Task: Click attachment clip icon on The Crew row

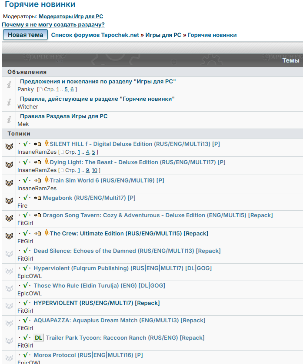Action: (x=47, y=233)
